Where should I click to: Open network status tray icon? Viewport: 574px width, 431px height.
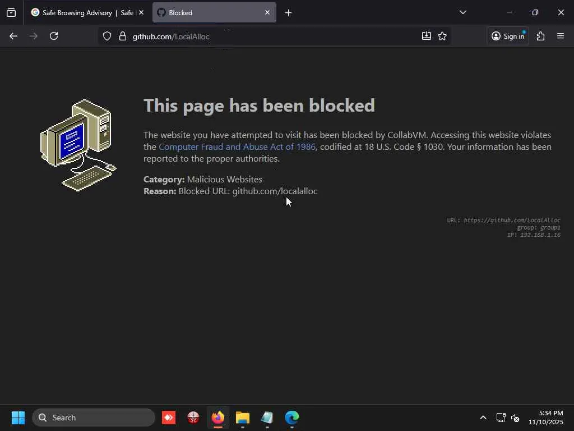tap(501, 418)
